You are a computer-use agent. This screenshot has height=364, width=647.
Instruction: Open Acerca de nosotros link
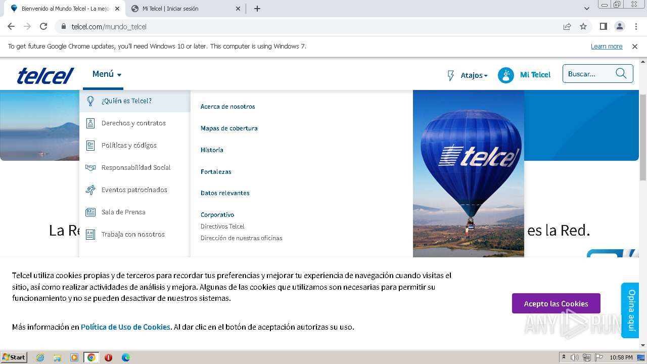click(x=228, y=107)
